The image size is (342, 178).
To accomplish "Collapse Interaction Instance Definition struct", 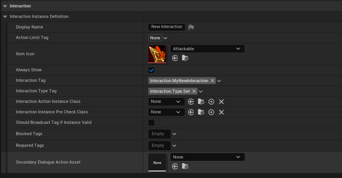I will pos(5,17).
